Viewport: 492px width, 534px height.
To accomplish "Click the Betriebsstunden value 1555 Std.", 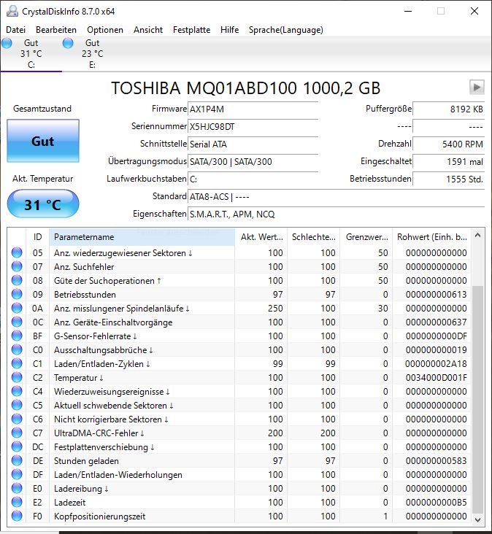I will click(x=449, y=179).
